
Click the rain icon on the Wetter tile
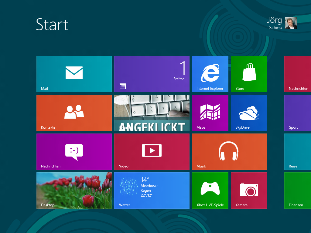[128, 187]
